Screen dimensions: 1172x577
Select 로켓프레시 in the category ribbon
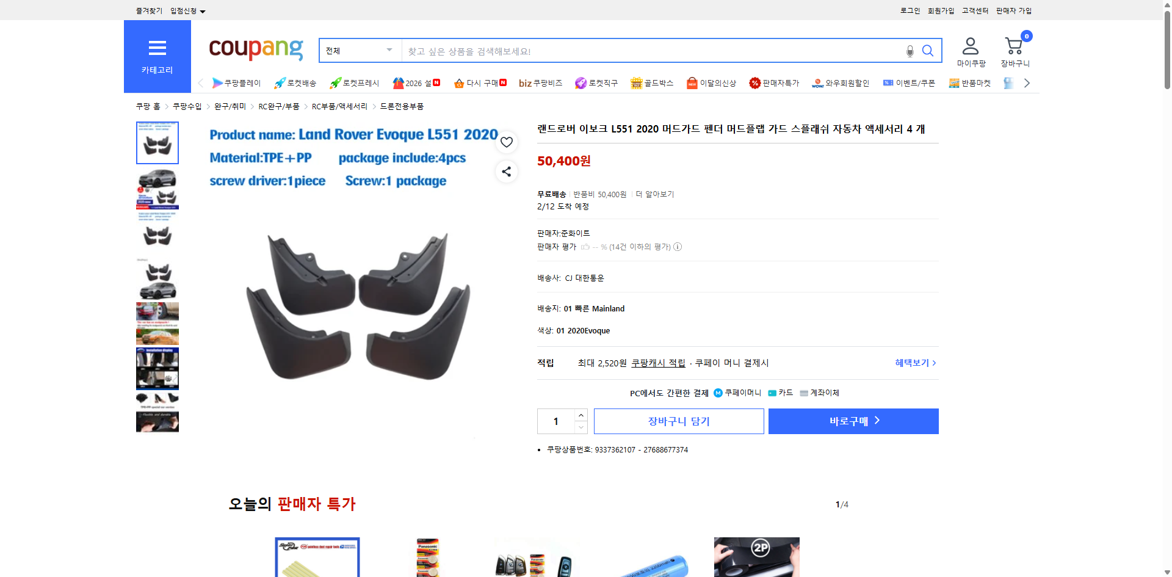(356, 83)
